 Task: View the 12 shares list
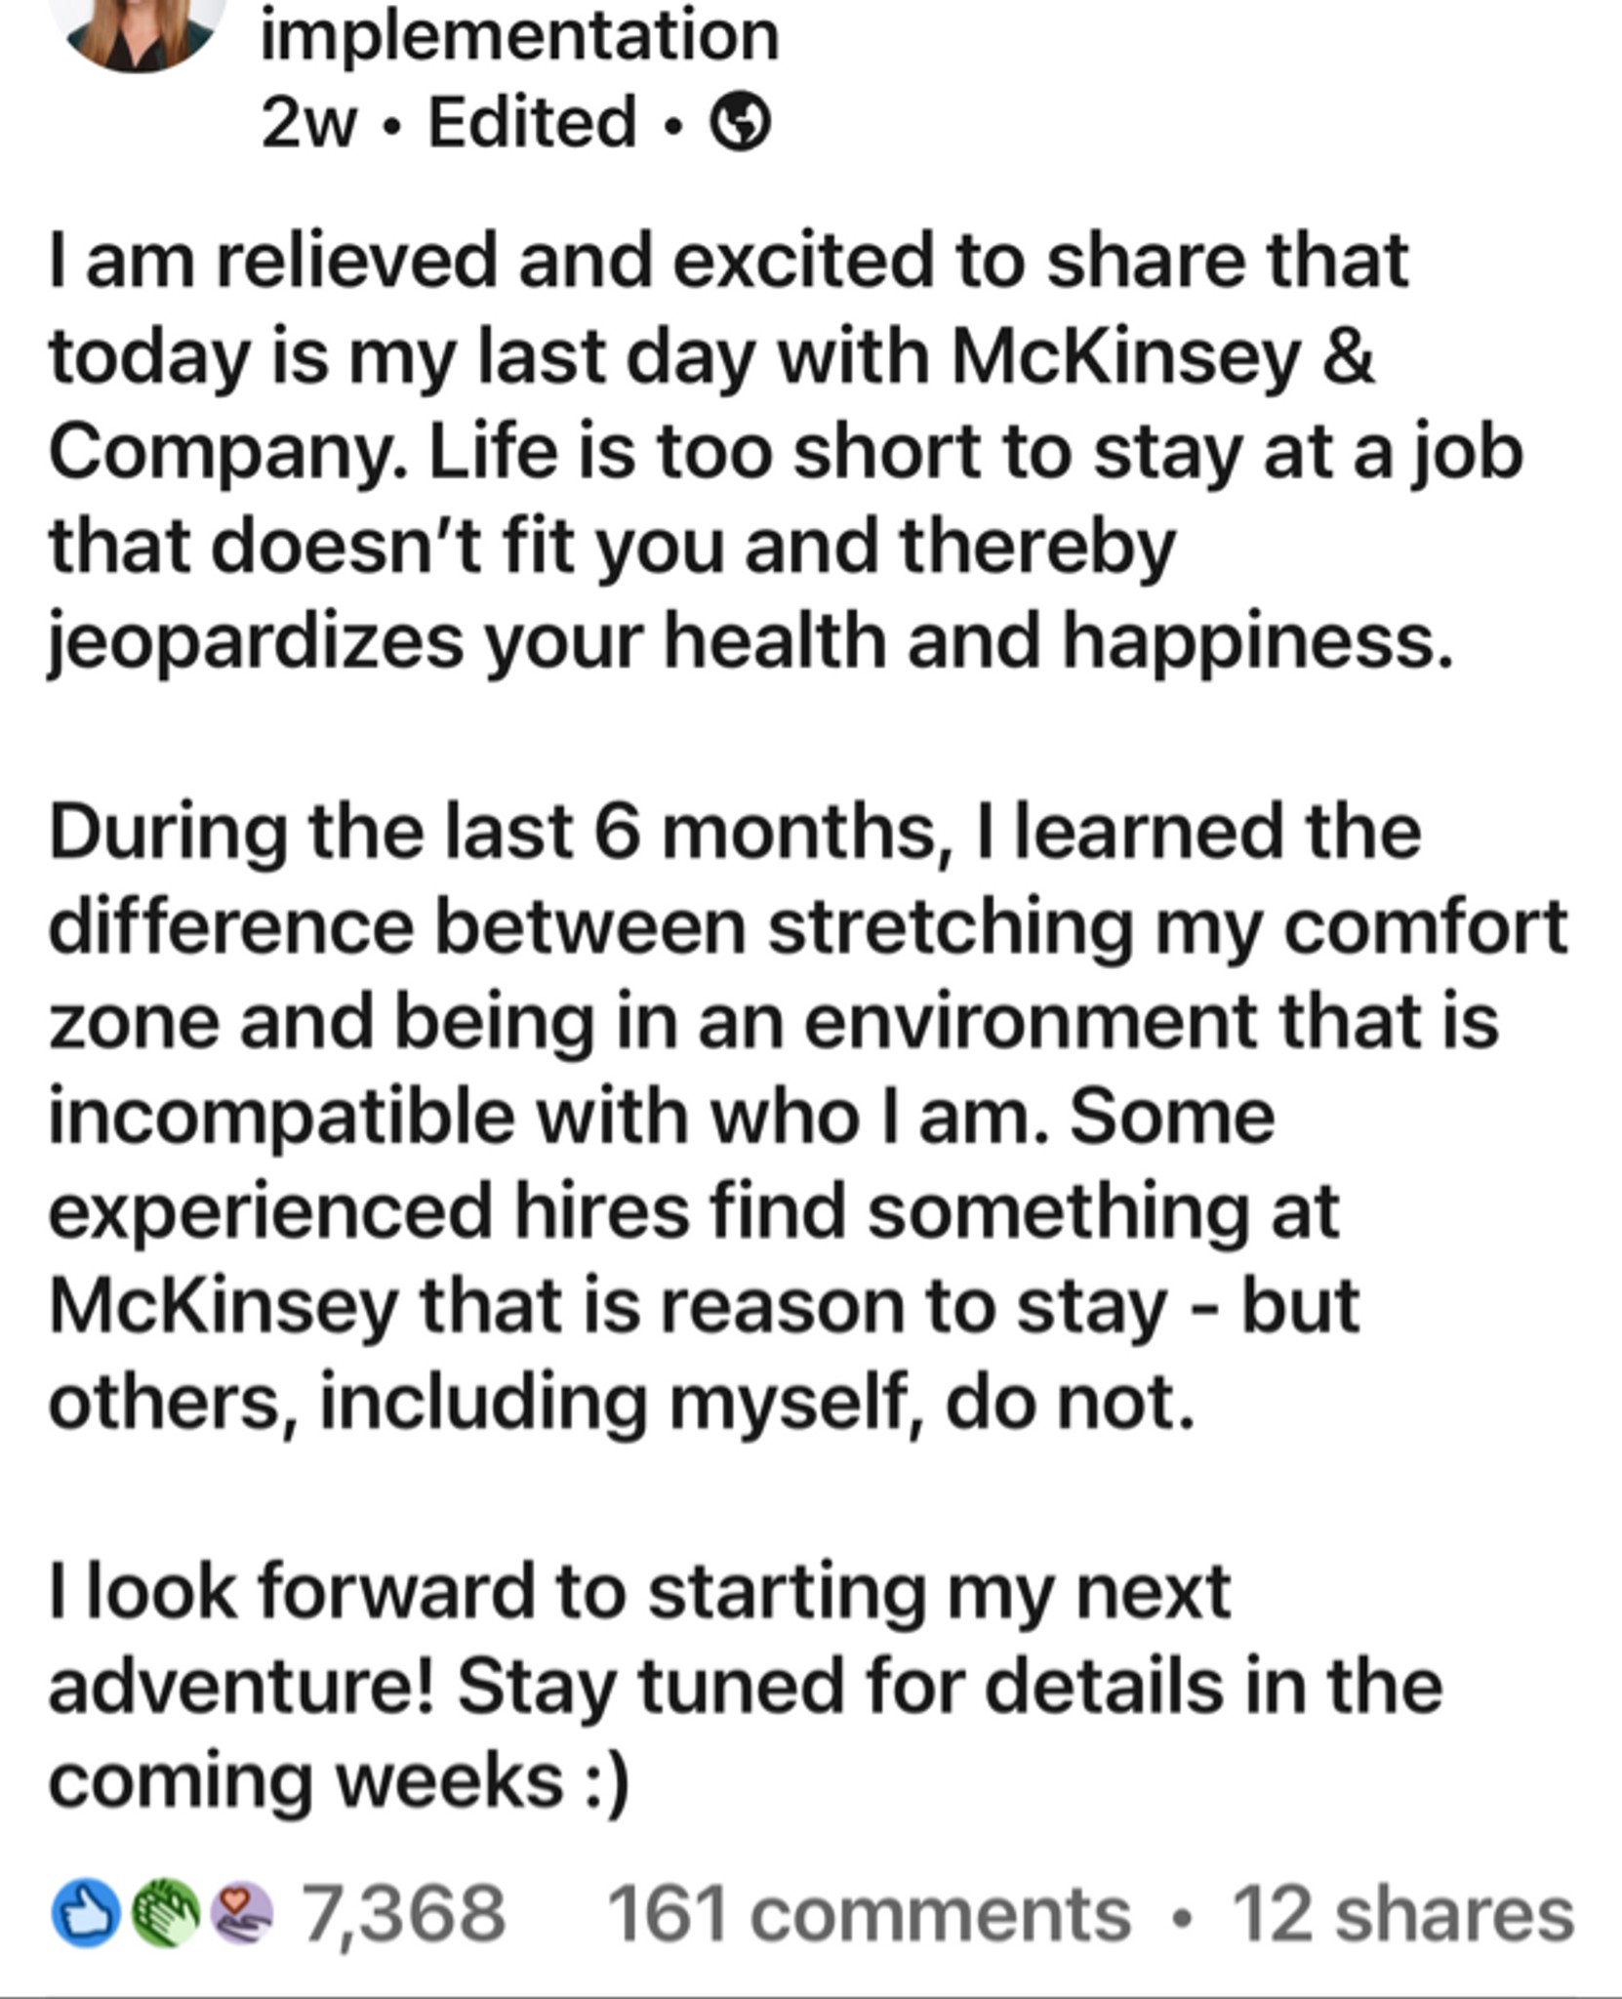pos(1403,1915)
